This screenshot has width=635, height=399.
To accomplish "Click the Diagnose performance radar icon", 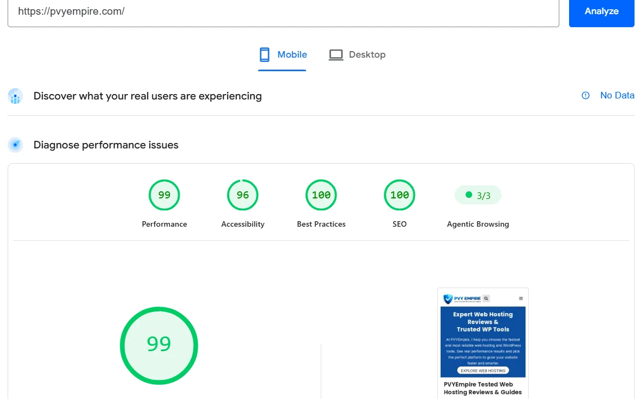I will (x=15, y=145).
